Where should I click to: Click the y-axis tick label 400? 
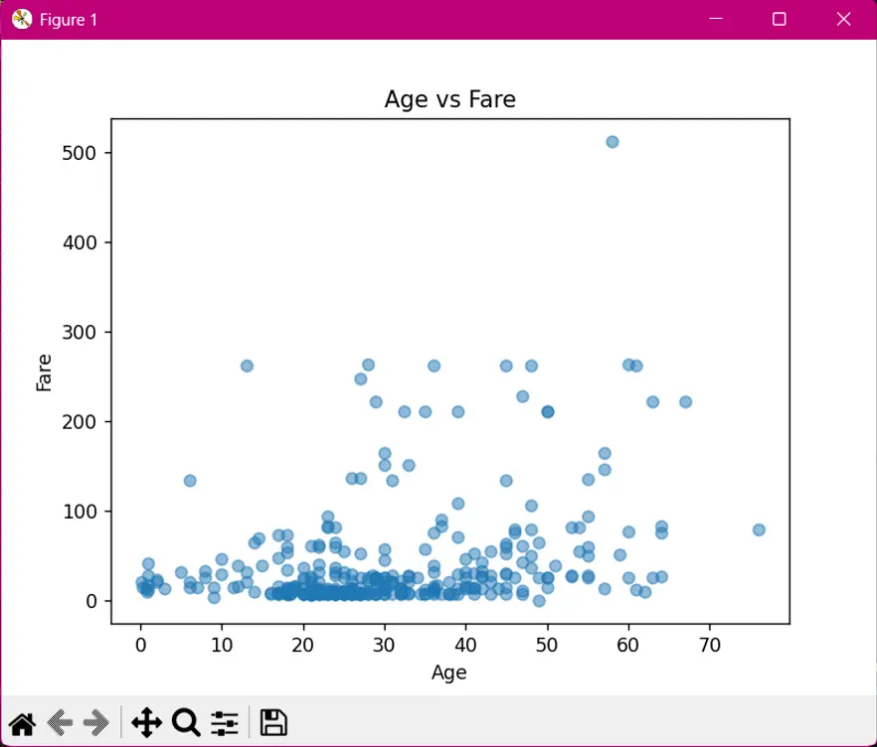[x=79, y=242]
